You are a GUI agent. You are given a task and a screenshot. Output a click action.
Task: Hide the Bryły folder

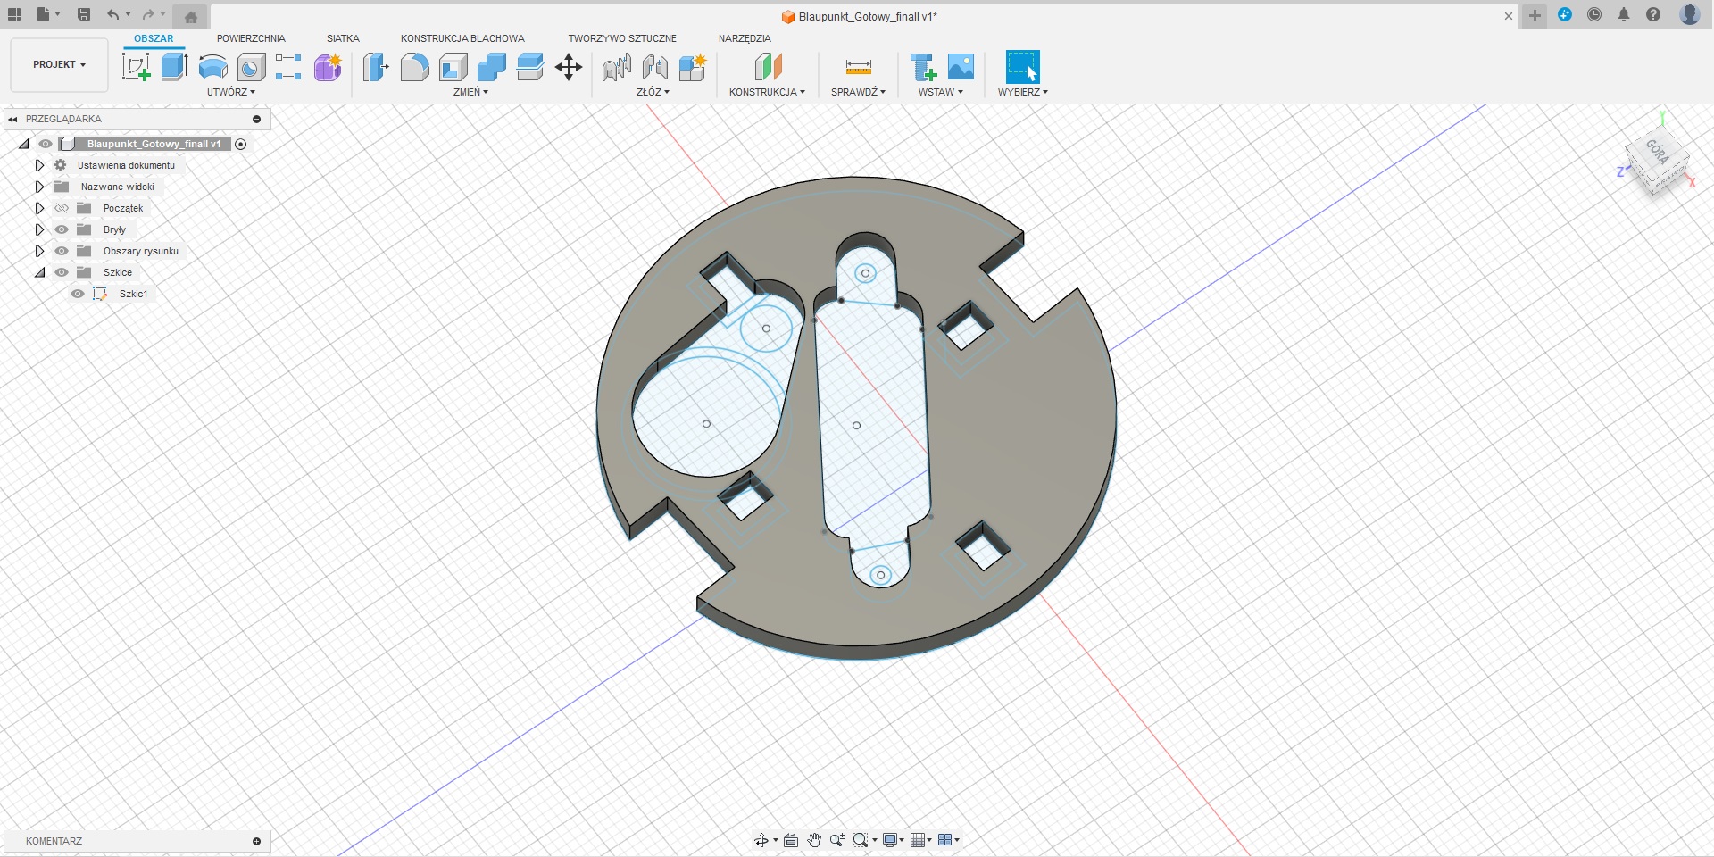62,229
